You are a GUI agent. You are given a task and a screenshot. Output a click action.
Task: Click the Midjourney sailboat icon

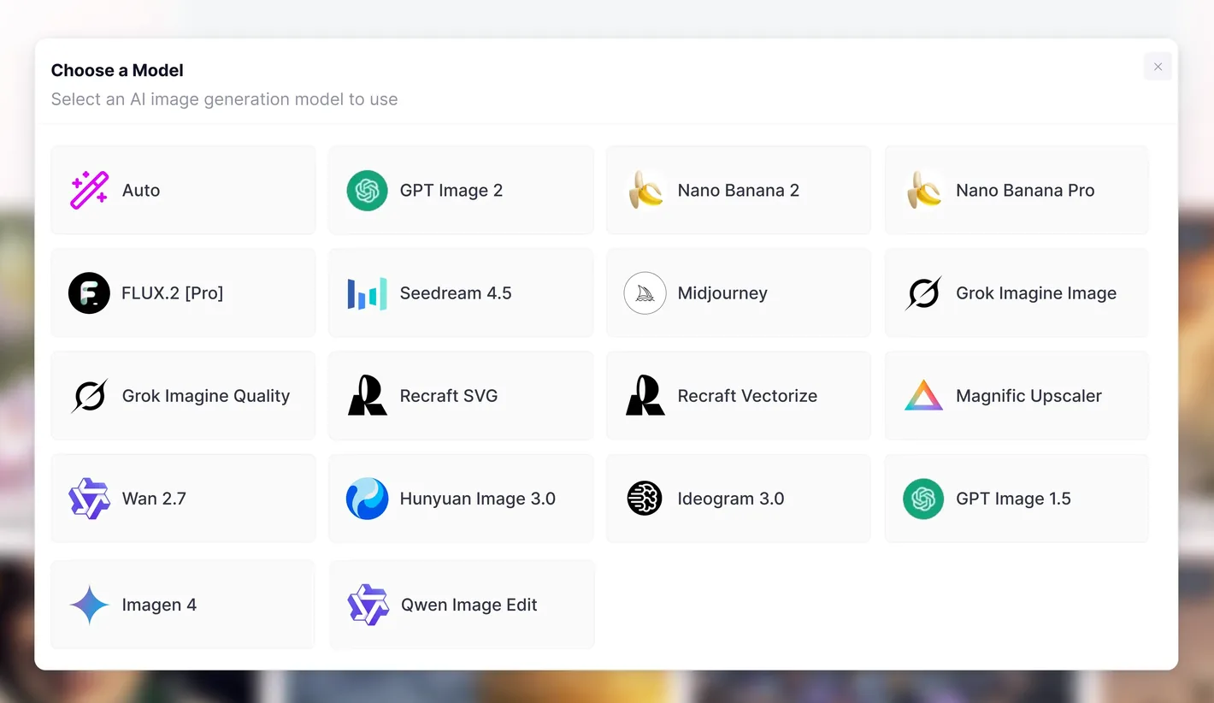[x=645, y=293]
